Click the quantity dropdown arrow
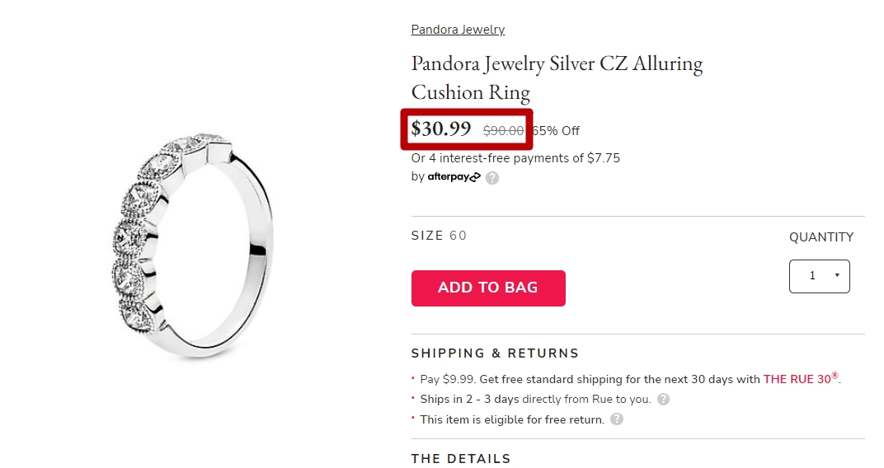The width and height of the screenshot is (884, 468). [837, 275]
